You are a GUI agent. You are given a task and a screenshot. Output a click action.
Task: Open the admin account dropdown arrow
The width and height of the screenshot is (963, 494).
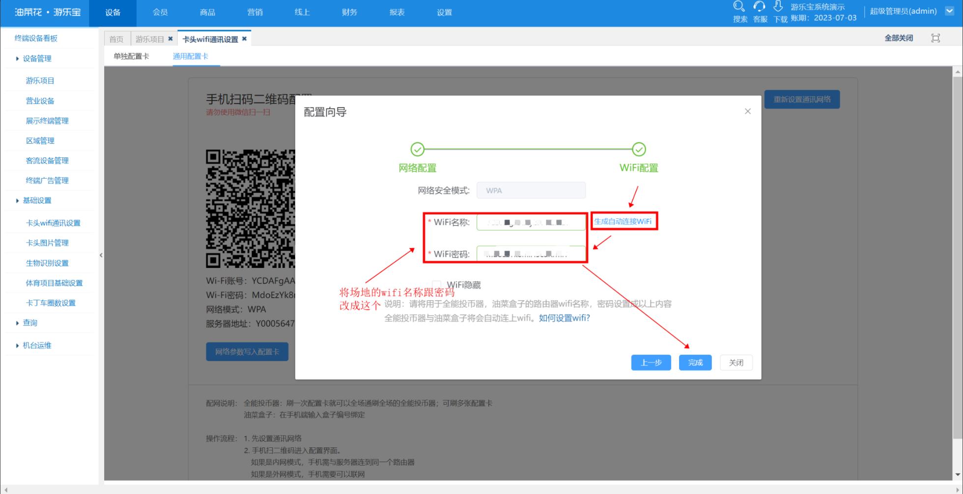pyautogui.click(x=949, y=11)
